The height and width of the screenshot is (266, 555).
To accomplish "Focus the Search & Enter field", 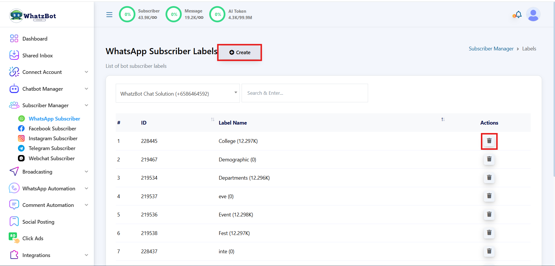I will (304, 93).
